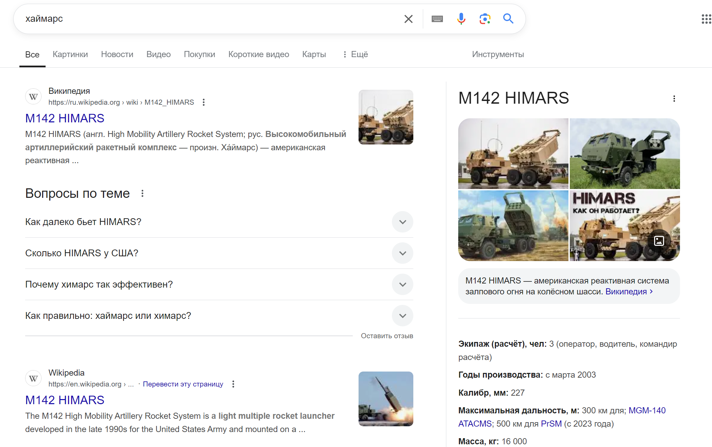Open the three-dot options for the Википедия result
This screenshot has width=712, height=447.
click(x=203, y=102)
